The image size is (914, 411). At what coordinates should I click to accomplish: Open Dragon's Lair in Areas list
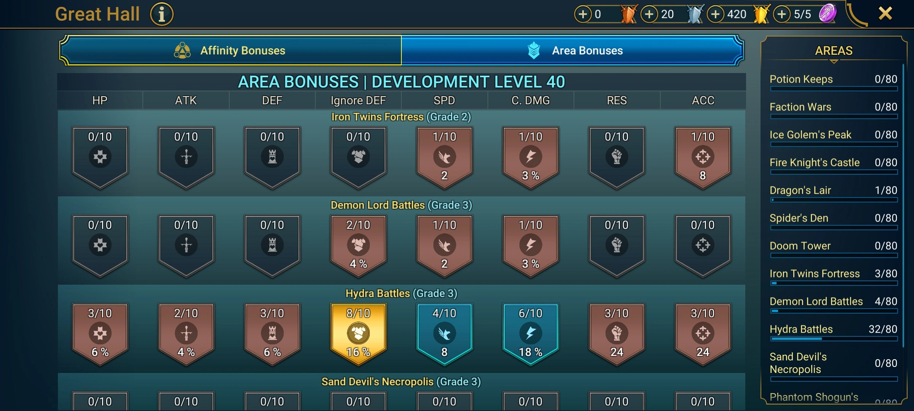(x=833, y=193)
